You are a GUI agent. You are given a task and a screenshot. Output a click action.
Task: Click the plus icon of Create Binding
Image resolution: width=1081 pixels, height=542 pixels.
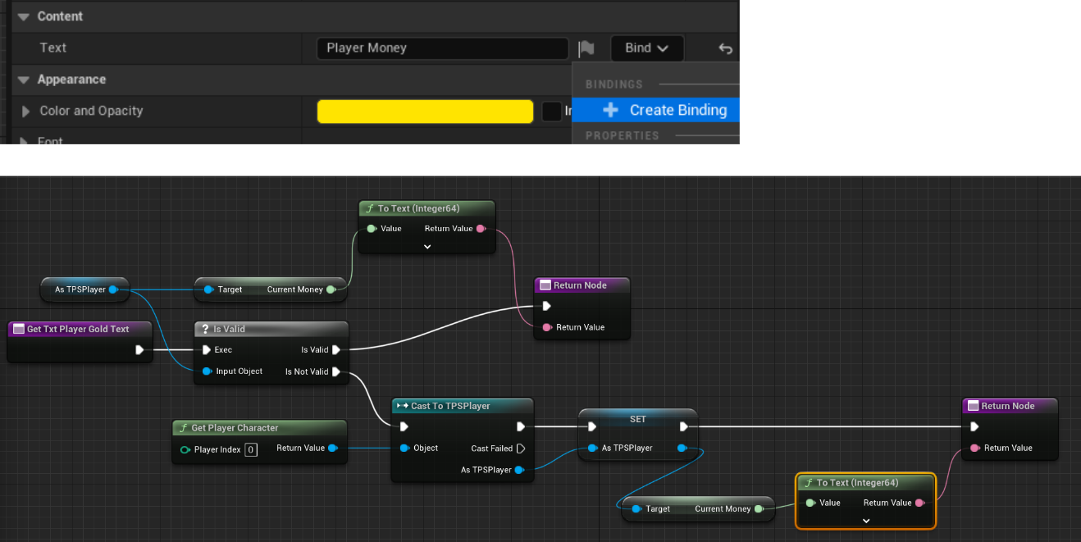[x=610, y=110]
